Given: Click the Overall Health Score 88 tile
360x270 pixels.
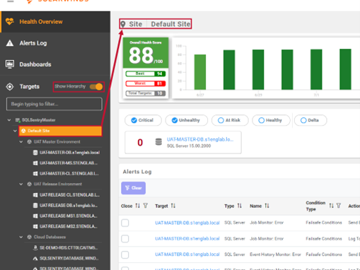Looking at the screenshot, I should coord(146,53).
